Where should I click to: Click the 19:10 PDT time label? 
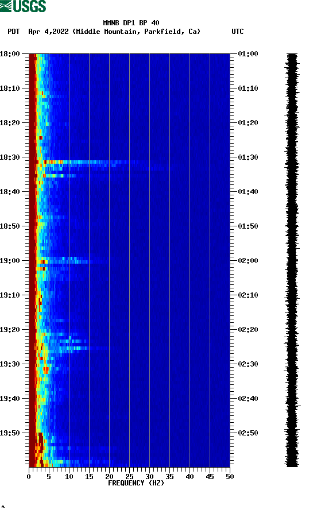(10, 295)
